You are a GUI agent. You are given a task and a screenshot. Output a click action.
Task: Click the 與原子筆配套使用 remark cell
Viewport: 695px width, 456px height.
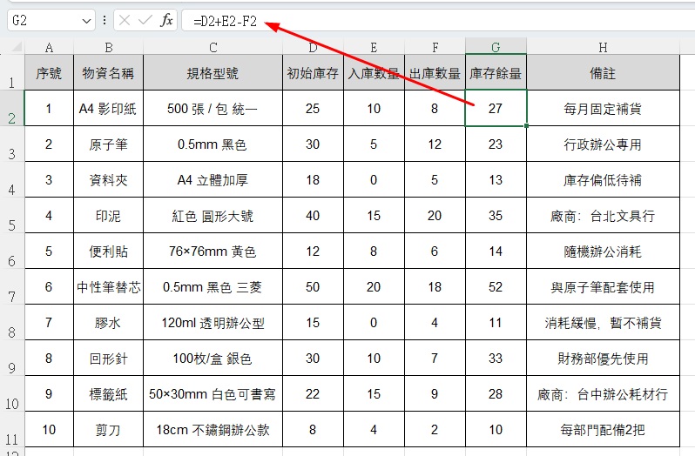(x=603, y=287)
